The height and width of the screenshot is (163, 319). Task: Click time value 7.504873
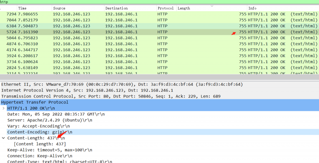[28, 26]
